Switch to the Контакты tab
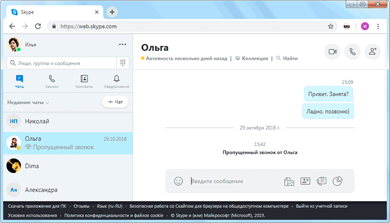Screen dimensions: 390x223 84,81
